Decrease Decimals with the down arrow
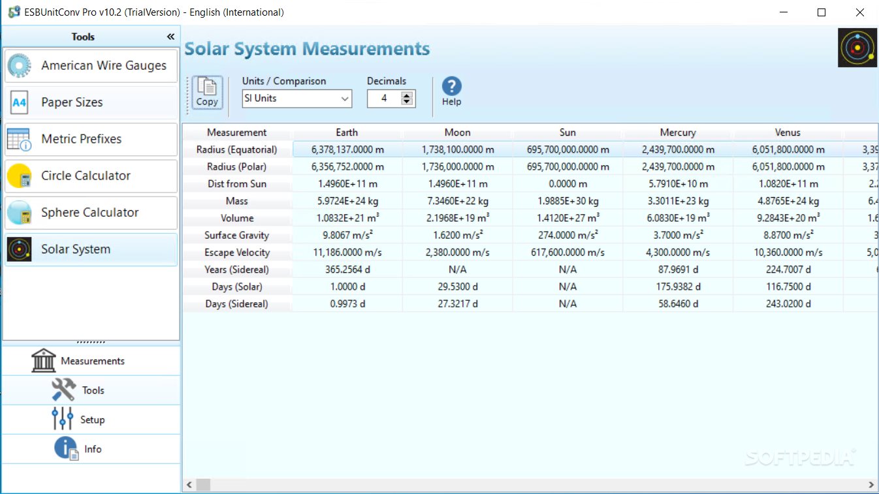The height and width of the screenshot is (494, 879). click(x=408, y=102)
